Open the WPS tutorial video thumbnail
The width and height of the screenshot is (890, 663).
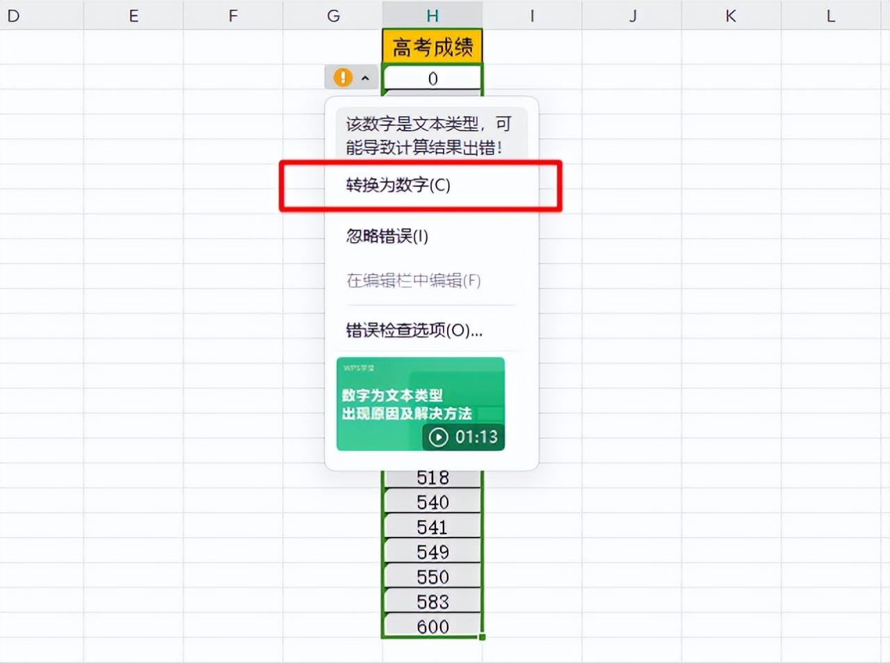coord(421,404)
